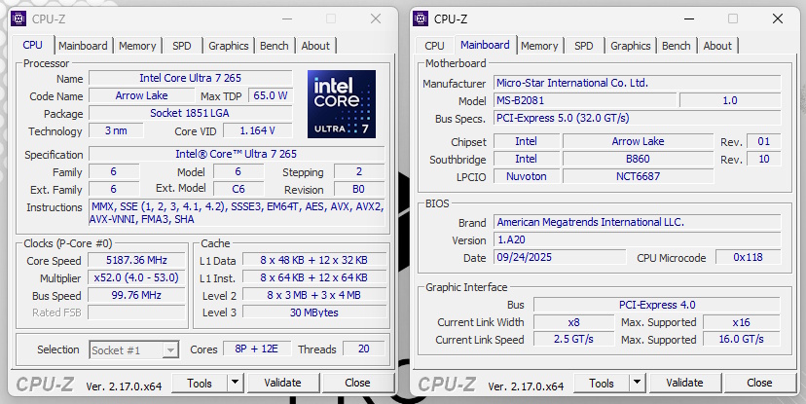Click Graphic Interface Bus value PCI-Express 4.0
Viewport: 806px width, 404px height.
click(657, 305)
